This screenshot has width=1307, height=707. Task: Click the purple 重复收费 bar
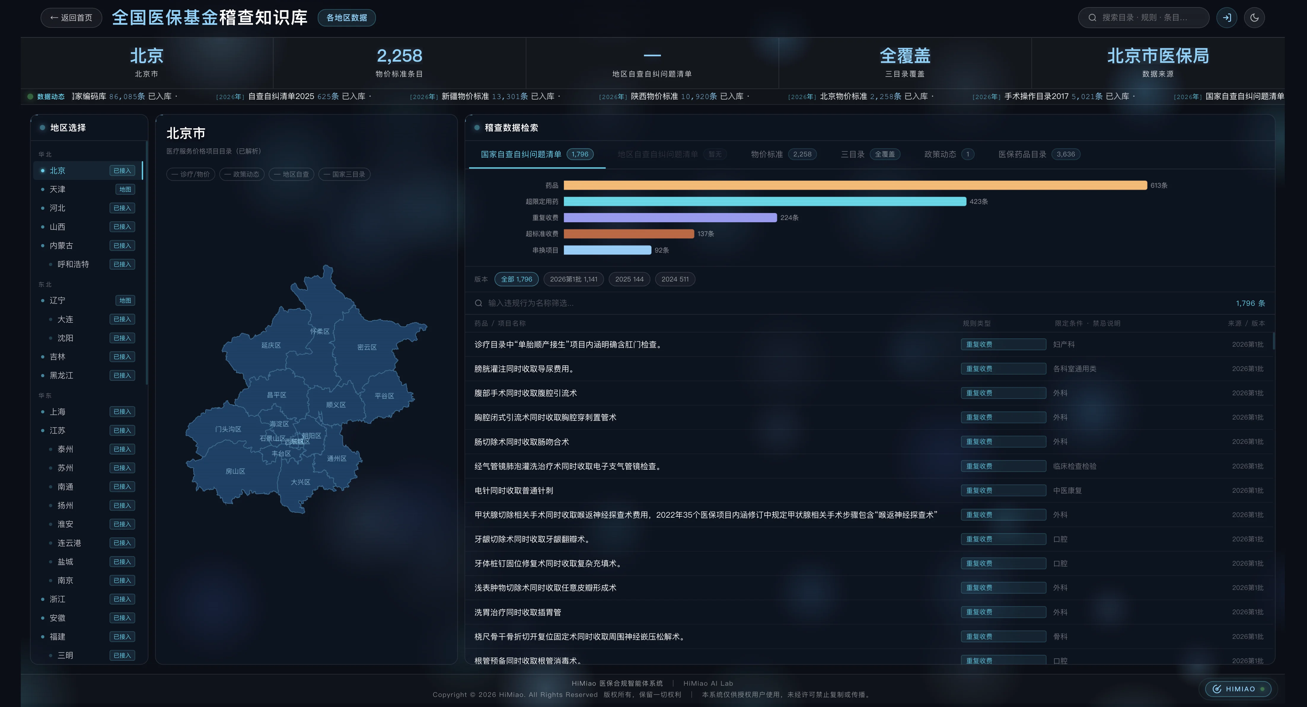coord(670,217)
